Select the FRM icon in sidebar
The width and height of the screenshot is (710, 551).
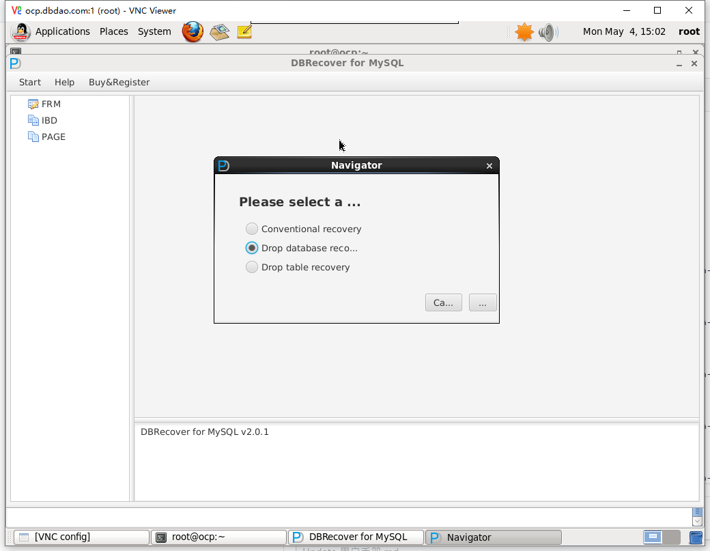33,104
